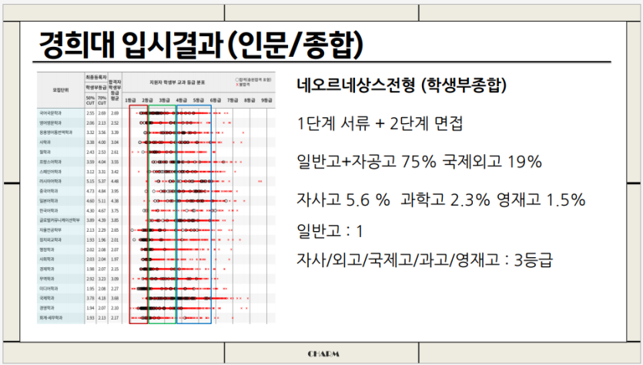Click the 70% CUT column header

click(102, 100)
